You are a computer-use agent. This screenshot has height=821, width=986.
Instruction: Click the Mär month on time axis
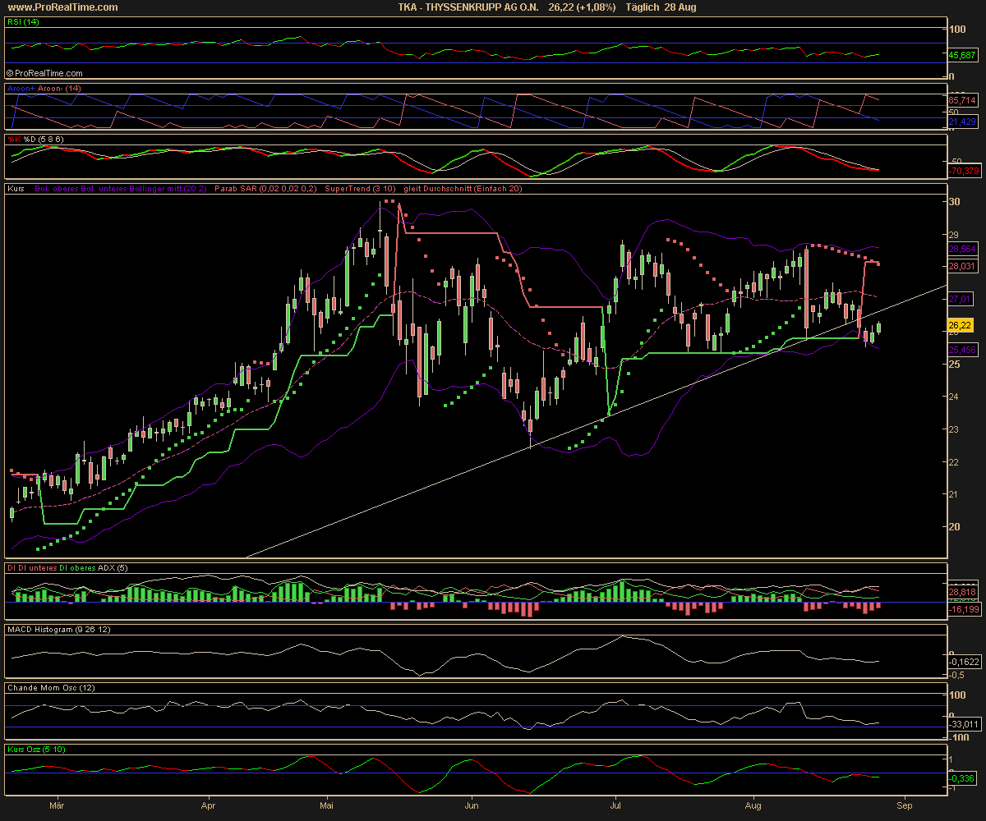[56, 806]
